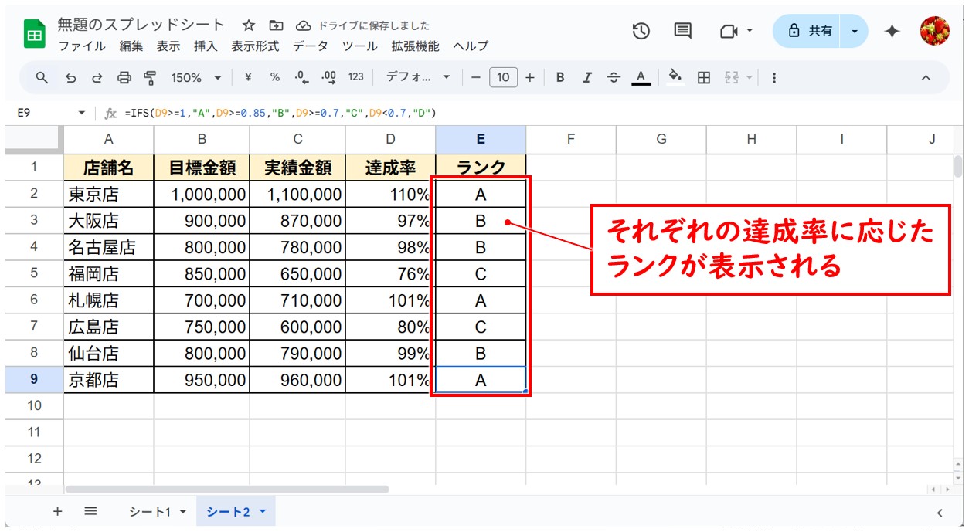Open the ヘルプ menu
The height and width of the screenshot is (532, 969).
(471, 46)
